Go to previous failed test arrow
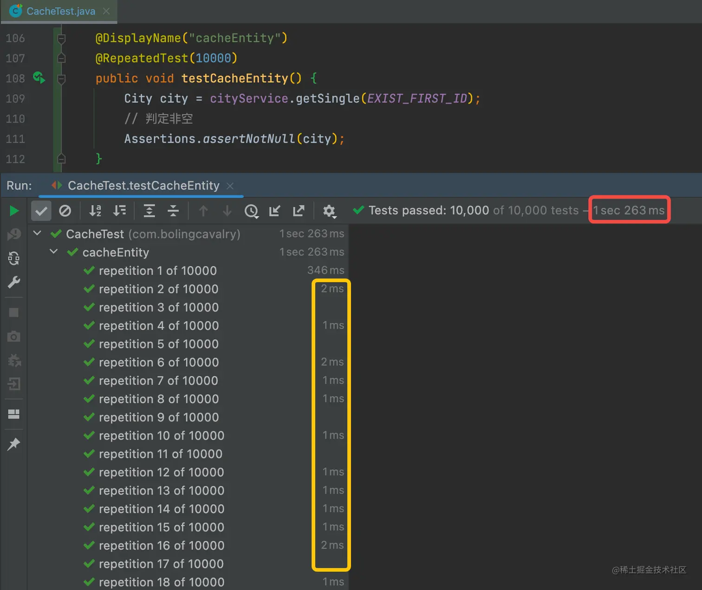Image resolution: width=702 pixels, height=590 pixels. point(203,211)
